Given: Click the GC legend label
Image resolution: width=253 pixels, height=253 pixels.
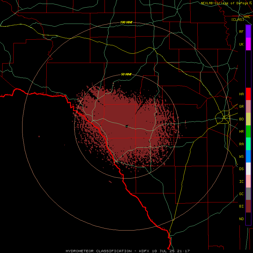Looking at the screenshot, I should tap(241, 194).
